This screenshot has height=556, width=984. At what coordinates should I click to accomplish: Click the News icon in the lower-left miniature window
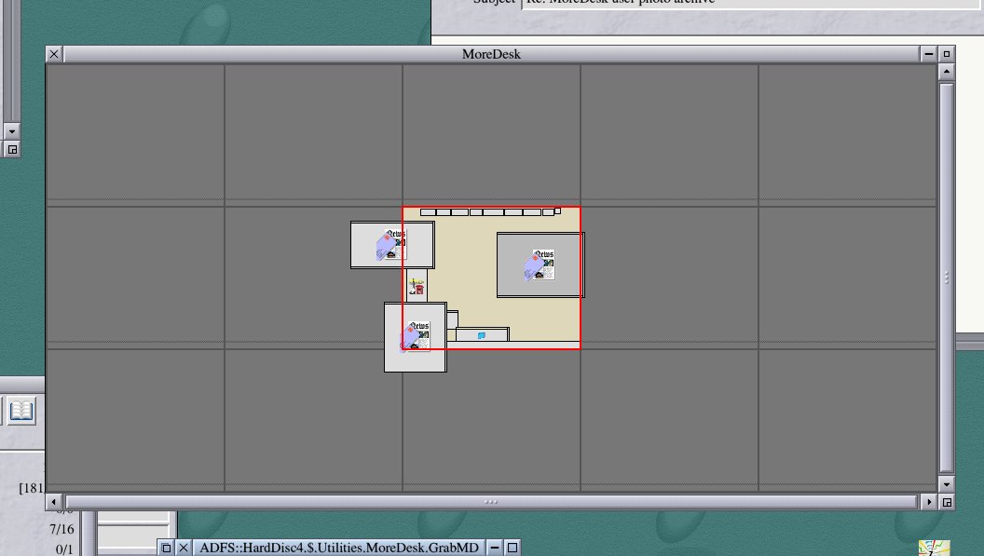tap(416, 336)
